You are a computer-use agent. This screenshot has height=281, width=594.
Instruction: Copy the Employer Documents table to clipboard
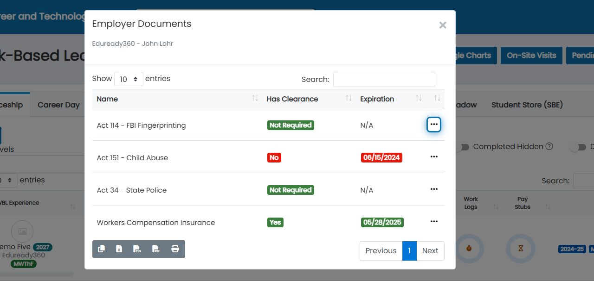click(x=101, y=249)
